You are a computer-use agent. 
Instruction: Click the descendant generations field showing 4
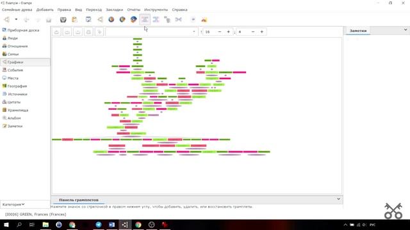(242, 32)
